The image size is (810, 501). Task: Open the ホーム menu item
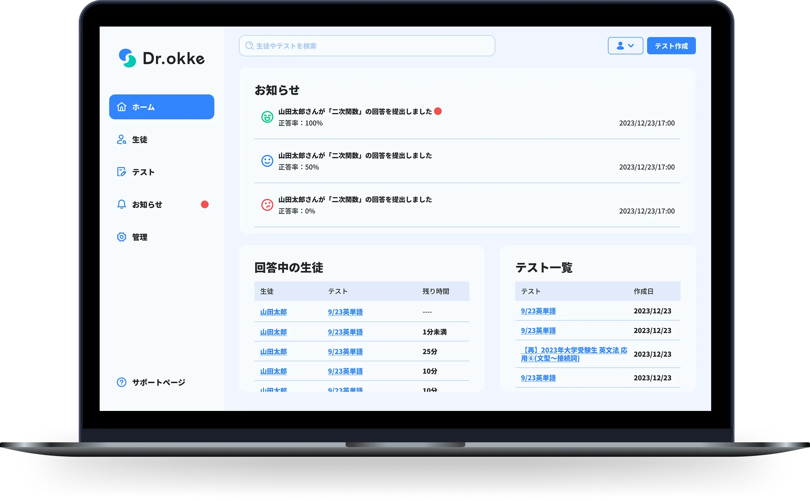click(x=162, y=107)
